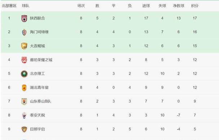Click the 廊坊荣耀之城 team badge

(24, 60)
